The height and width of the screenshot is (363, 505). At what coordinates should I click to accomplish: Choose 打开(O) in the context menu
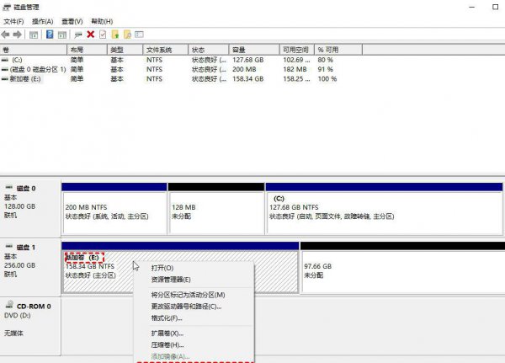coord(194,268)
